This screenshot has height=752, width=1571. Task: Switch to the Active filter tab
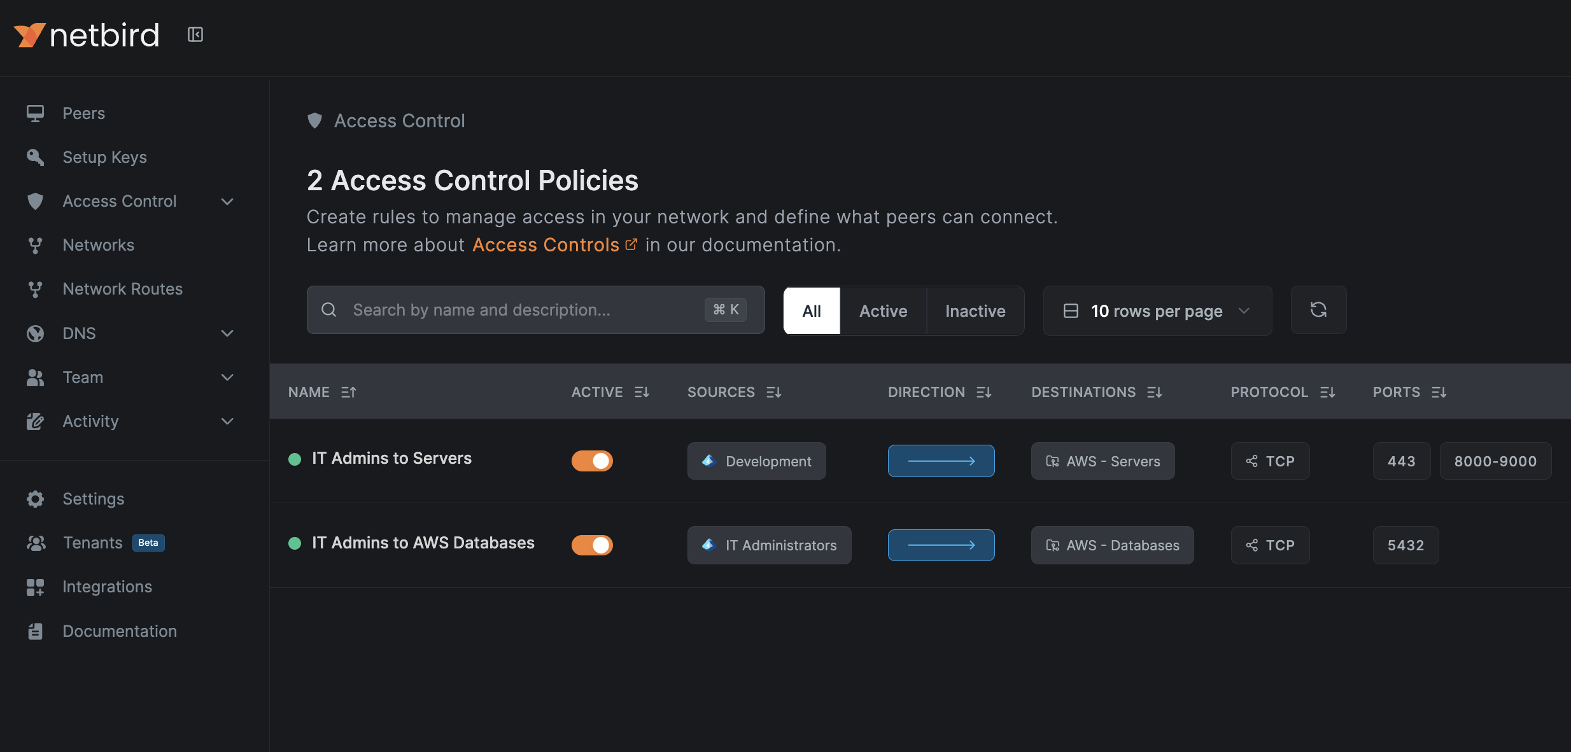click(883, 310)
